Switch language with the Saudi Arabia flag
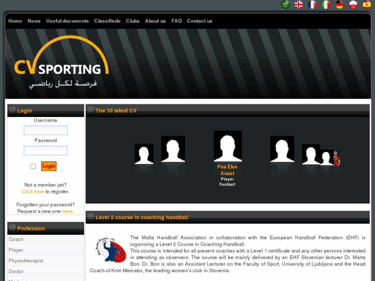The image size is (375, 281). pos(285,5)
